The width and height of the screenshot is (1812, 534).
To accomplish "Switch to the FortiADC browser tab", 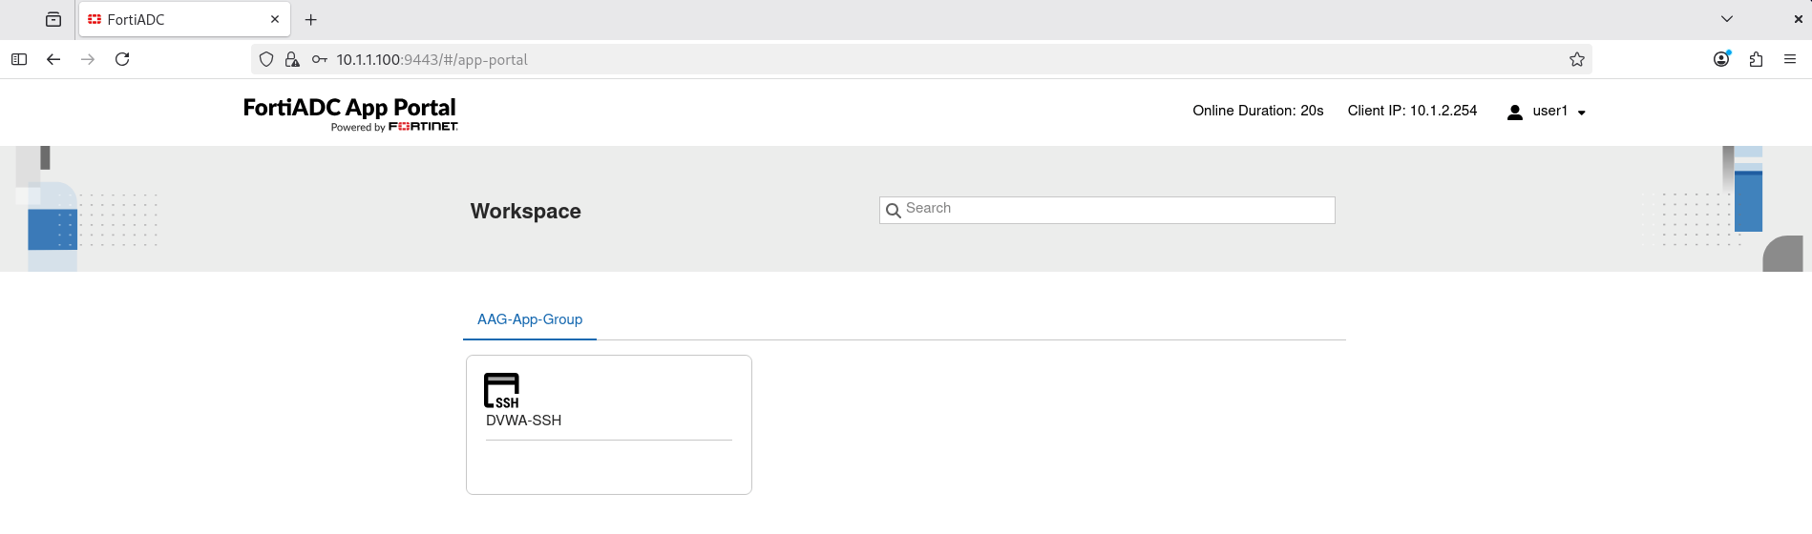I will (x=172, y=19).
